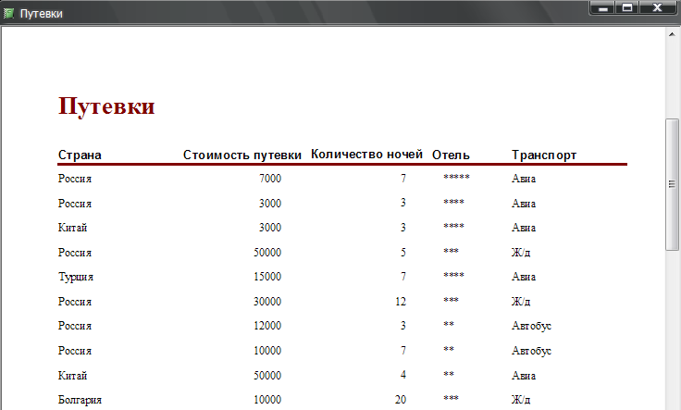Viewport: 681px width, 410px height.
Task: Click the nights value 4
Action: [403, 375]
